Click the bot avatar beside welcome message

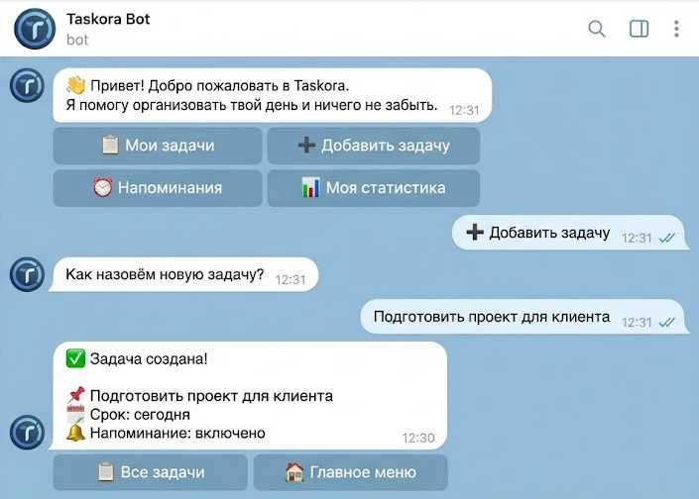27,85
